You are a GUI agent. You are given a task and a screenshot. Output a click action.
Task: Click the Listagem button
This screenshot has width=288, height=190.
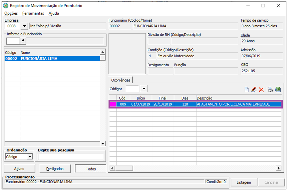click(244, 182)
